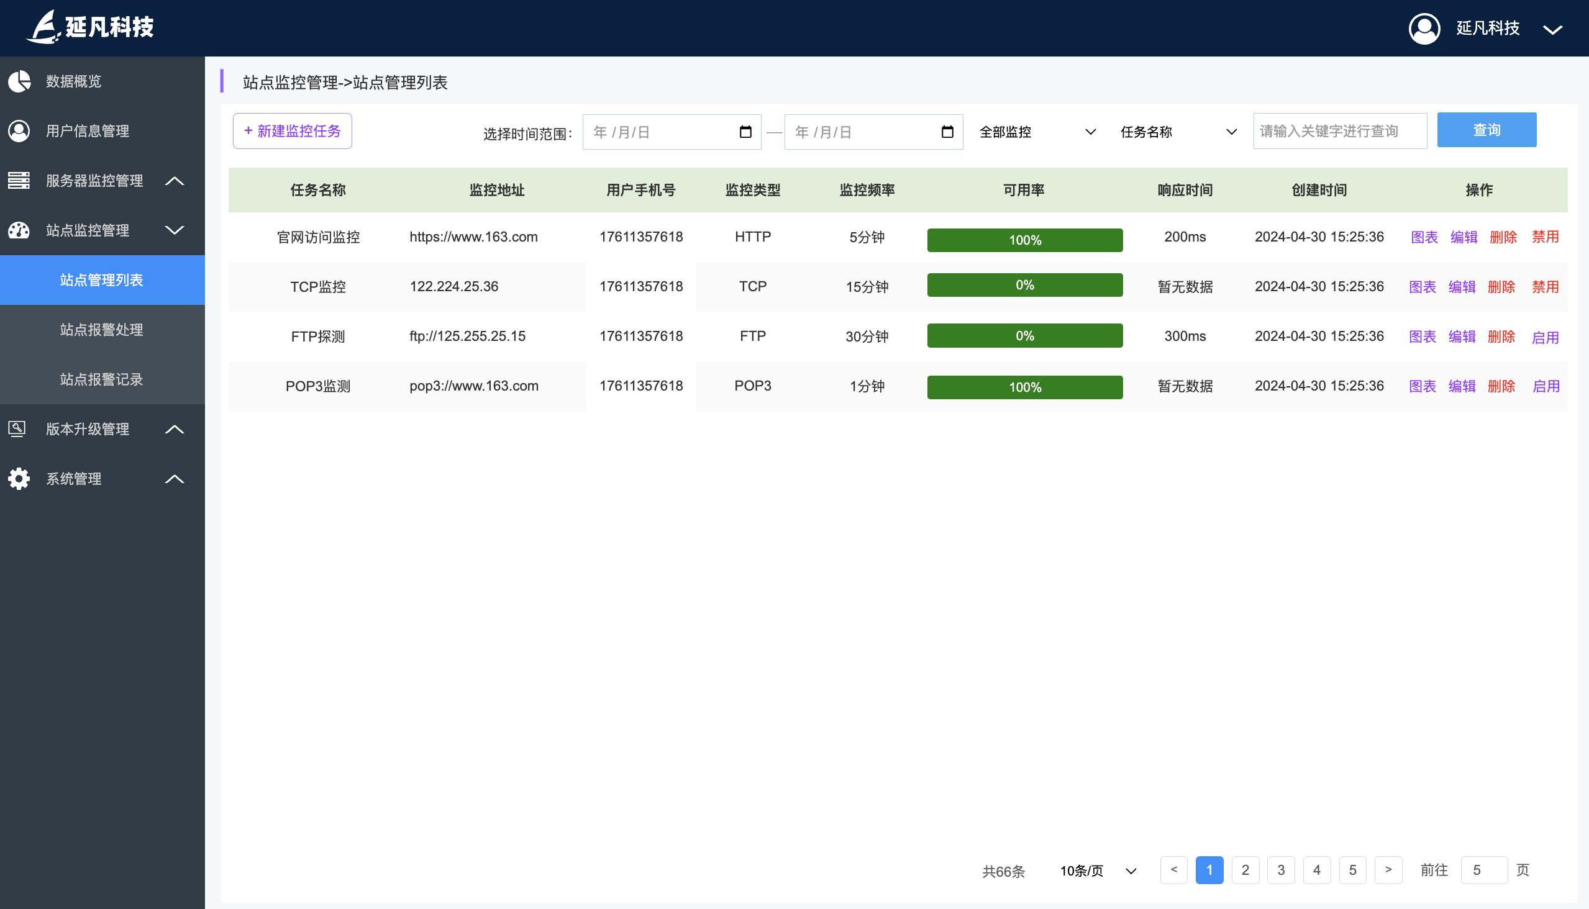Click the monitor icon beside 版本升级管理

(x=17, y=429)
